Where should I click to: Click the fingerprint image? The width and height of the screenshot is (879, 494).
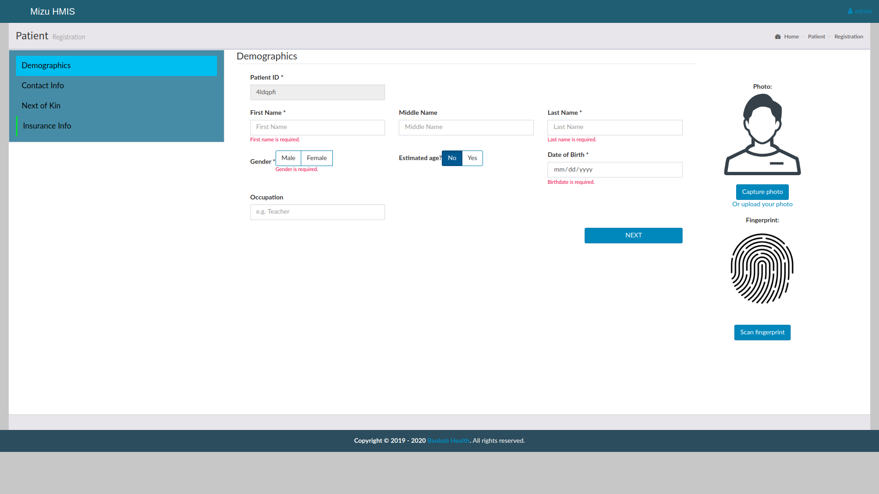762,268
